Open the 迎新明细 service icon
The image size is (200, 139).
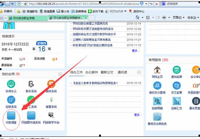157,101
